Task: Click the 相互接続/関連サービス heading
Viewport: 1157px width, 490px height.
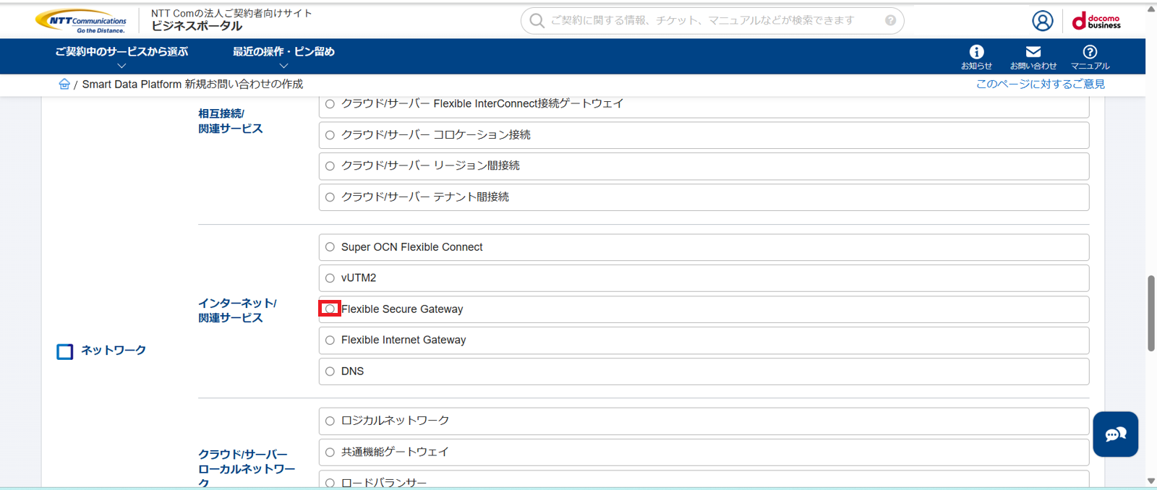Action: click(x=231, y=121)
